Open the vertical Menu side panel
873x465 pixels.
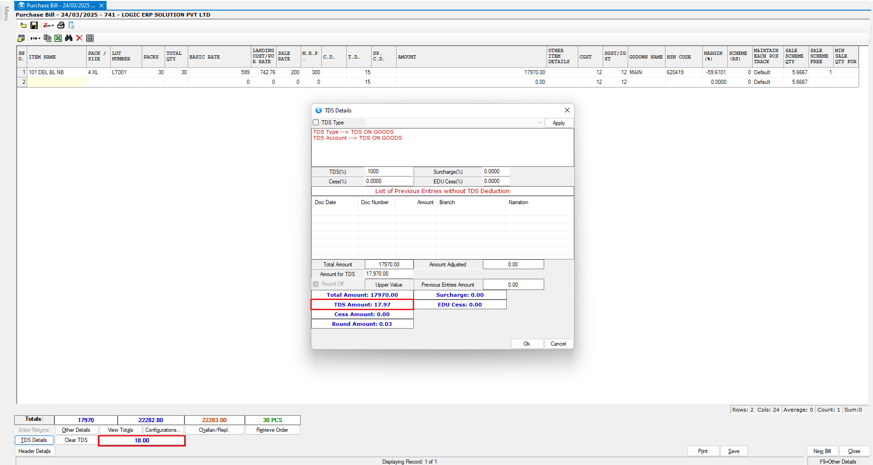tap(6, 14)
